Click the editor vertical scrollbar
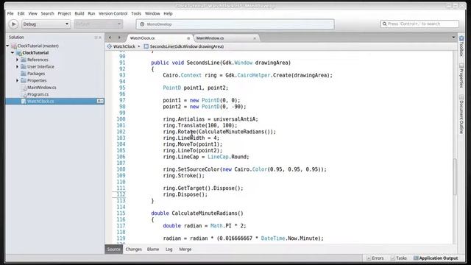Viewport: 471px width, 265px height. point(455,177)
